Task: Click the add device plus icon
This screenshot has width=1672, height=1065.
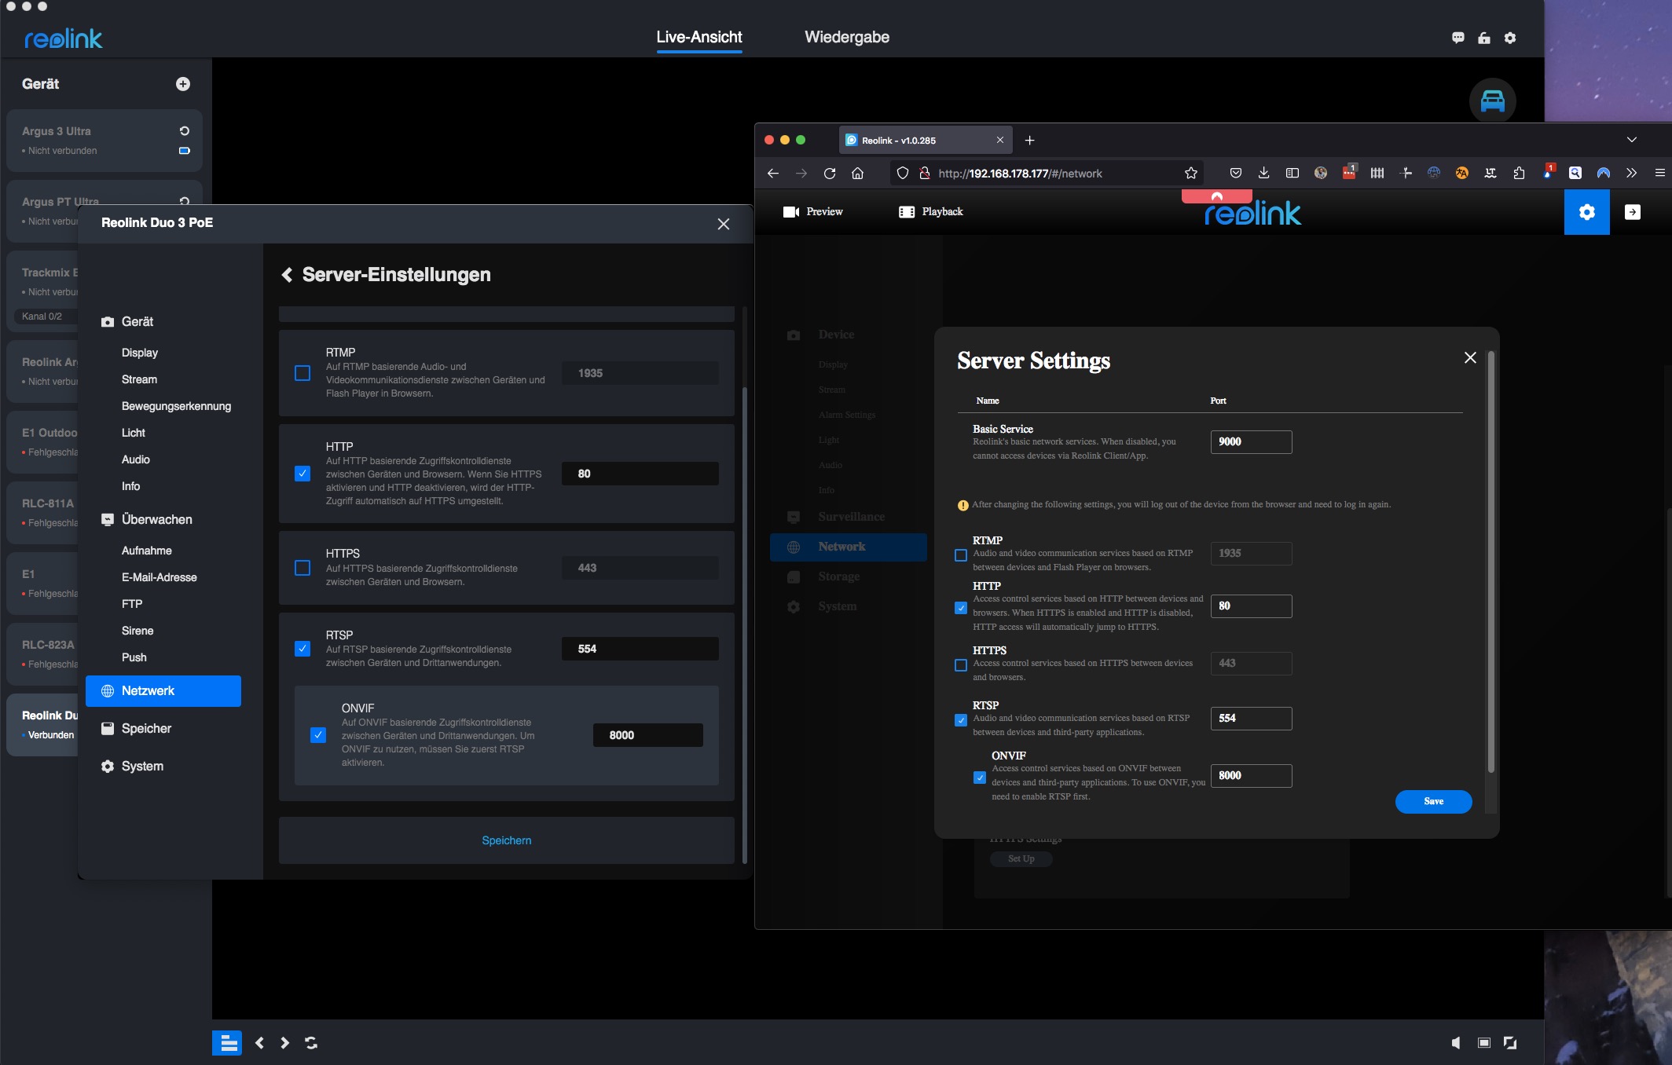Action: [183, 84]
